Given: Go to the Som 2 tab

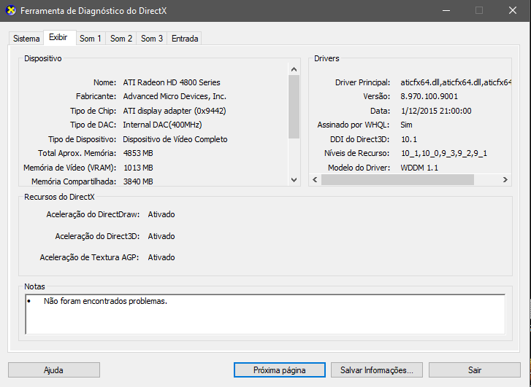Looking at the screenshot, I should [x=121, y=39].
